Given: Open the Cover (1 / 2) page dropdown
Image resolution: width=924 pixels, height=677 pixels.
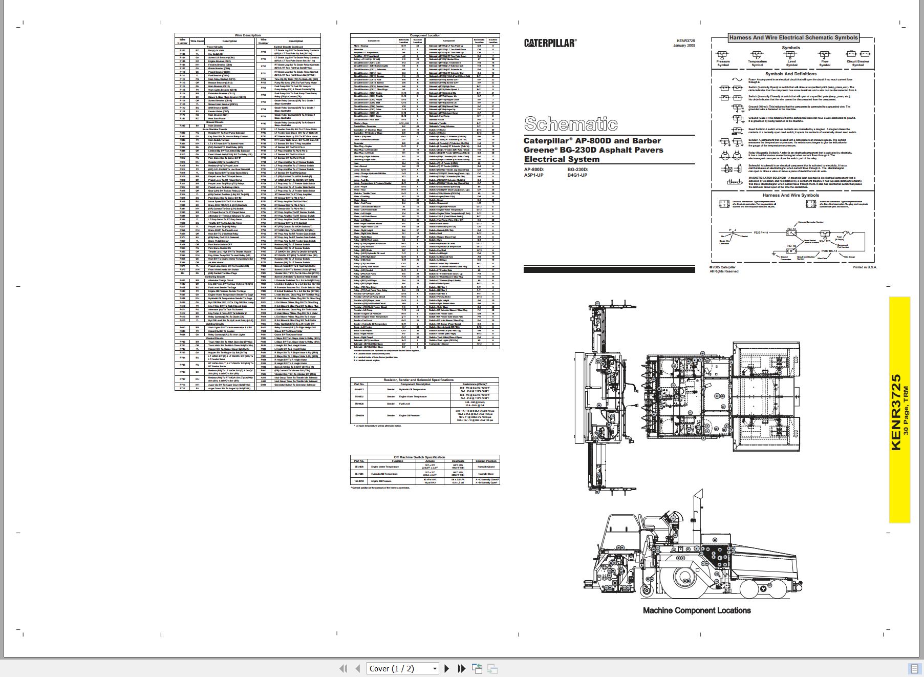Looking at the screenshot, I should pyautogui.click(x=403, y=668).
